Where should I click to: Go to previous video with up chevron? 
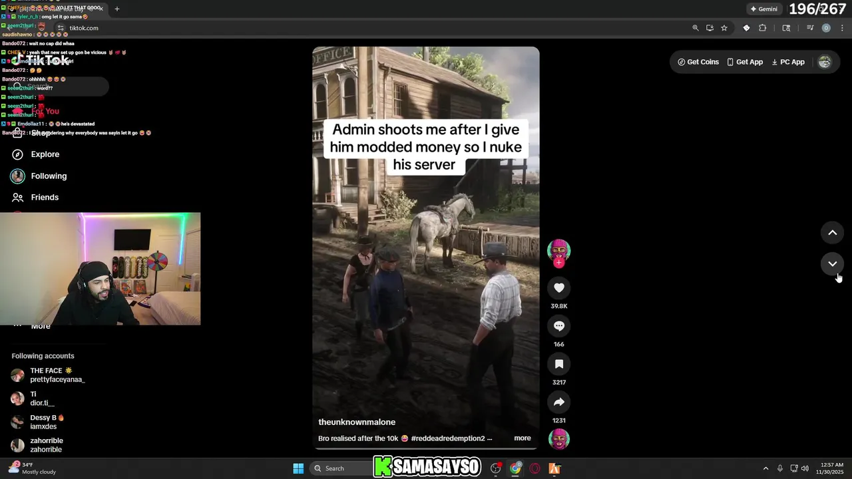(x=832, y=233)
